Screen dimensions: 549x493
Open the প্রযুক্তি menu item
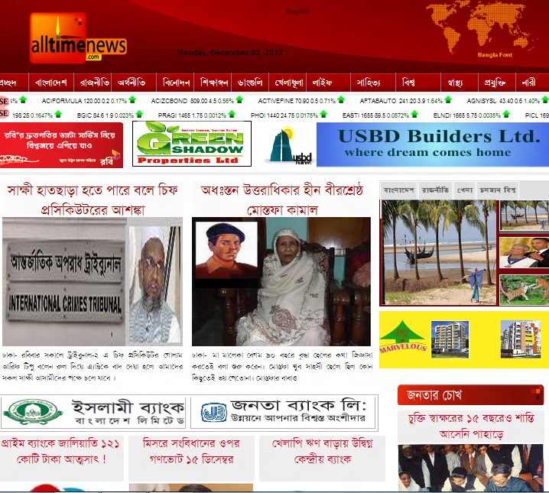495,83
